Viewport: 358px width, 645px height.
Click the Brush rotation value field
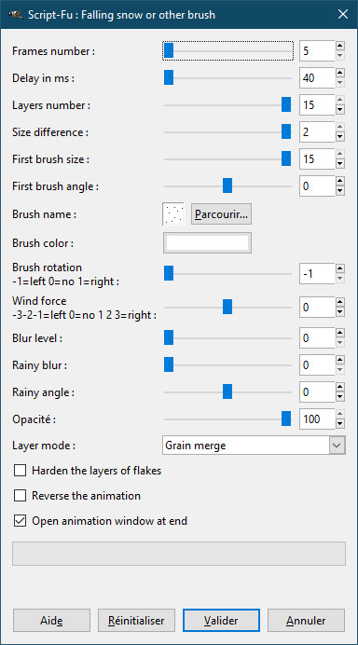click(x=317, y=273)
